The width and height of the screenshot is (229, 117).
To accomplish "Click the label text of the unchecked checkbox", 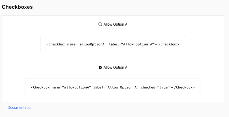I will point(115,24).
